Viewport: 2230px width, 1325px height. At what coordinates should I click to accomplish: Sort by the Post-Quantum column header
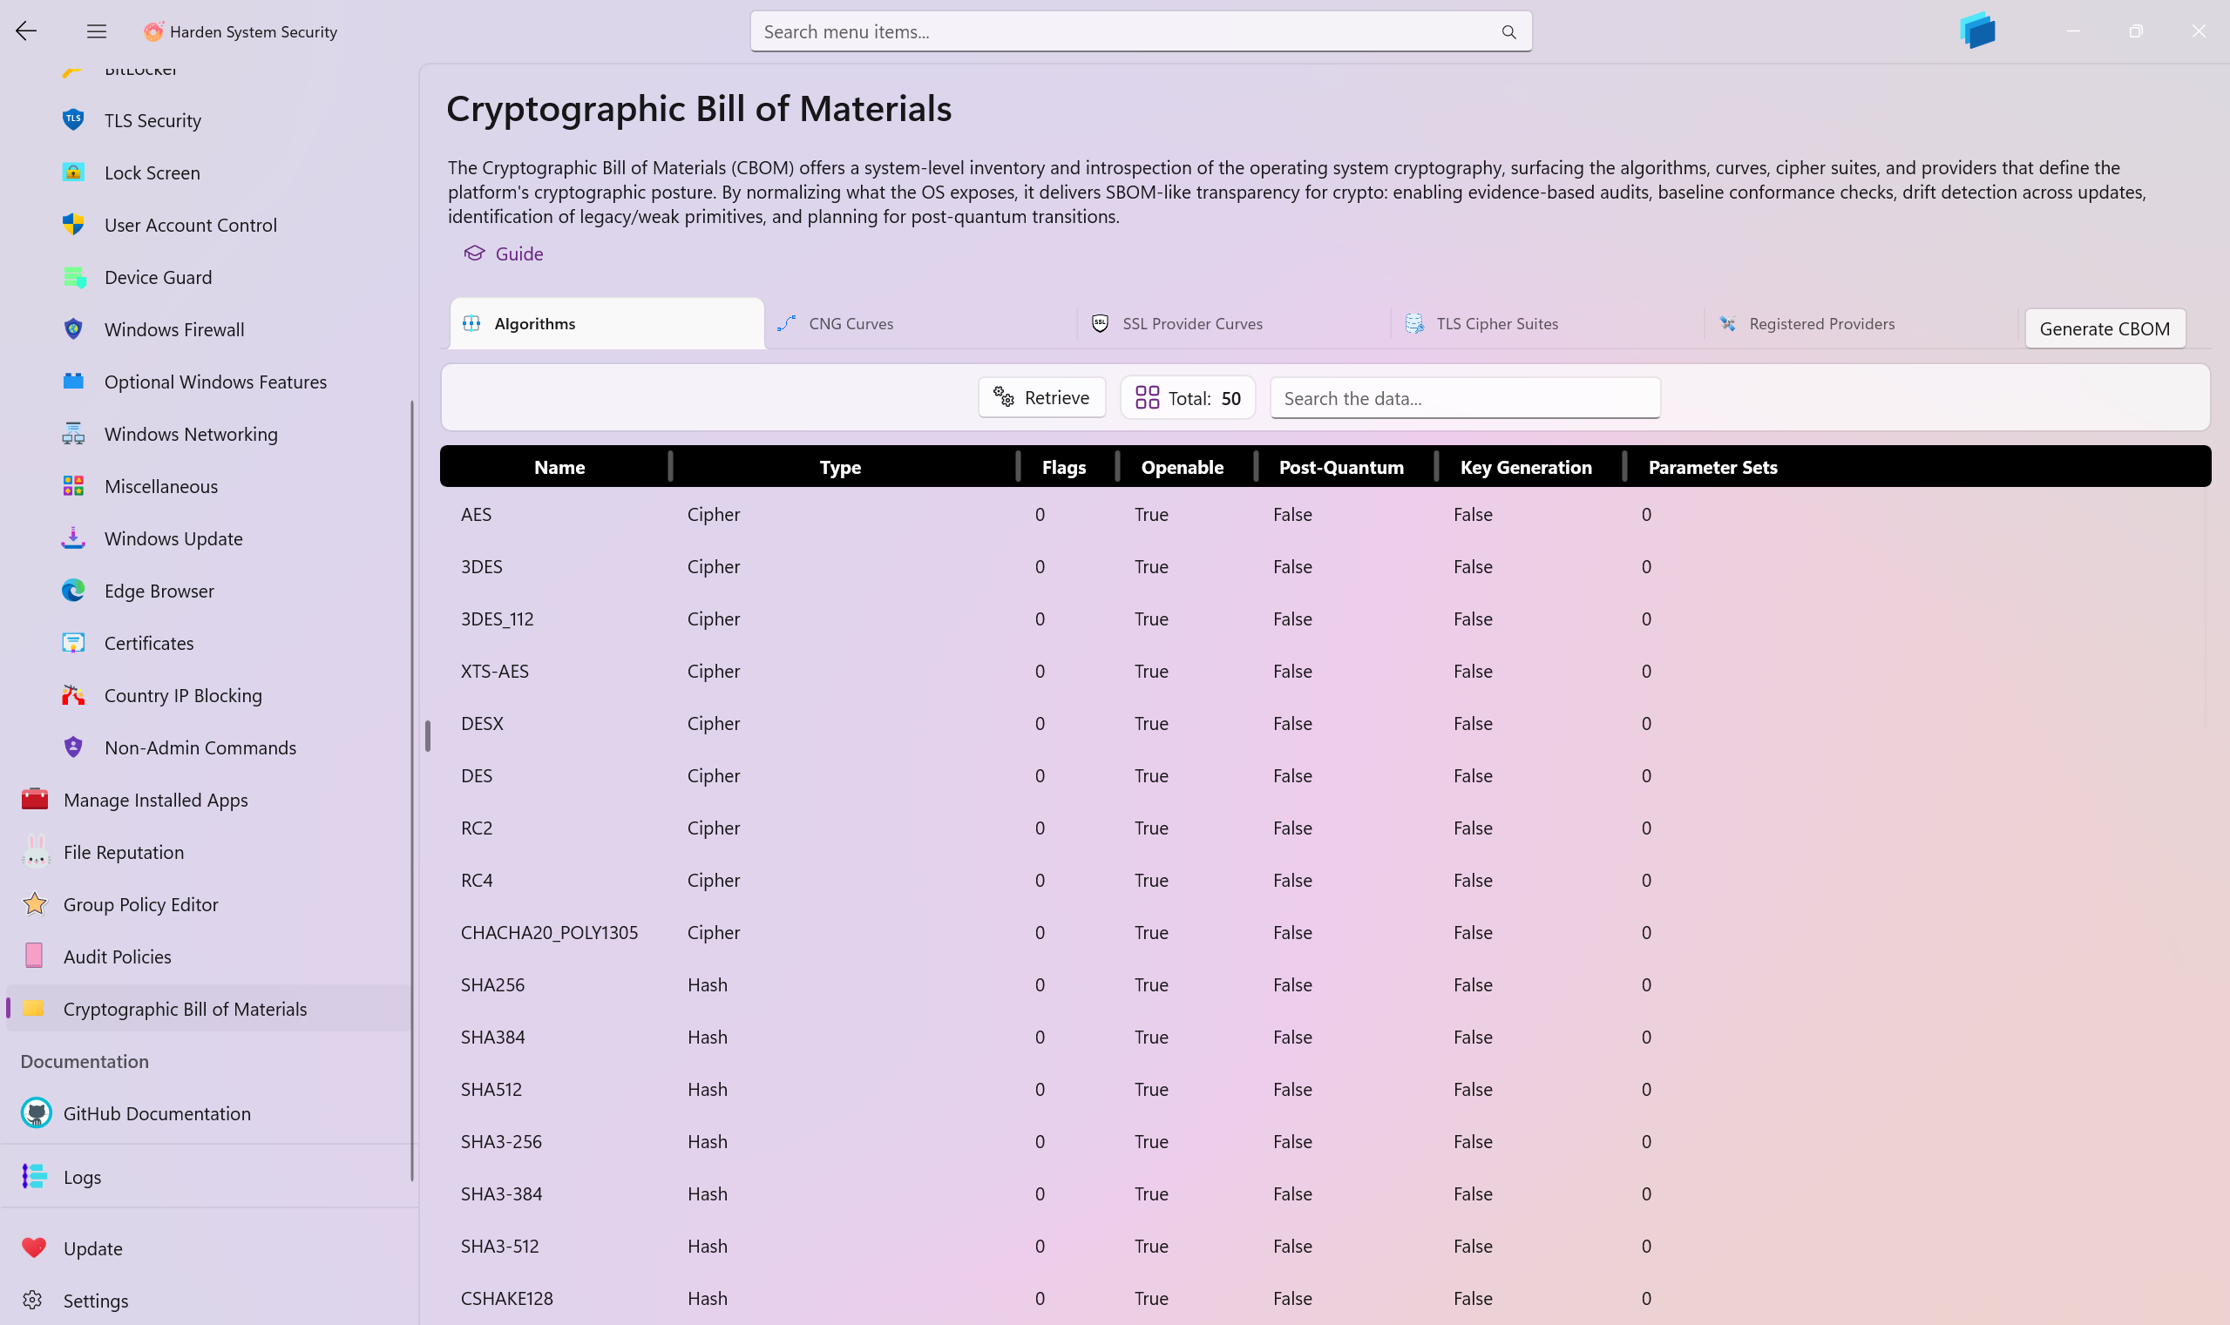point(1340,467)
